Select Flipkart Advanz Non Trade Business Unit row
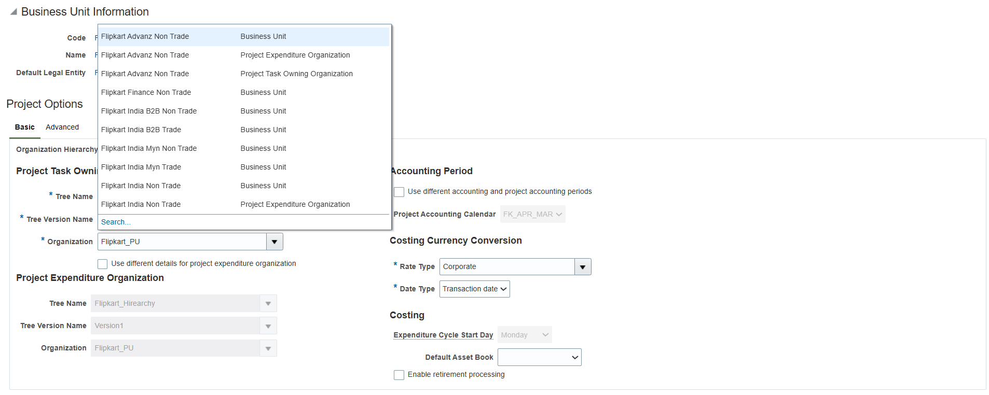The height and width of the screenshot is (395, 989). (244, 36)
